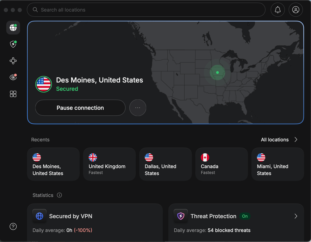Open the help question mark icon
The image size is (311, 242).
[x=13, y=226]
